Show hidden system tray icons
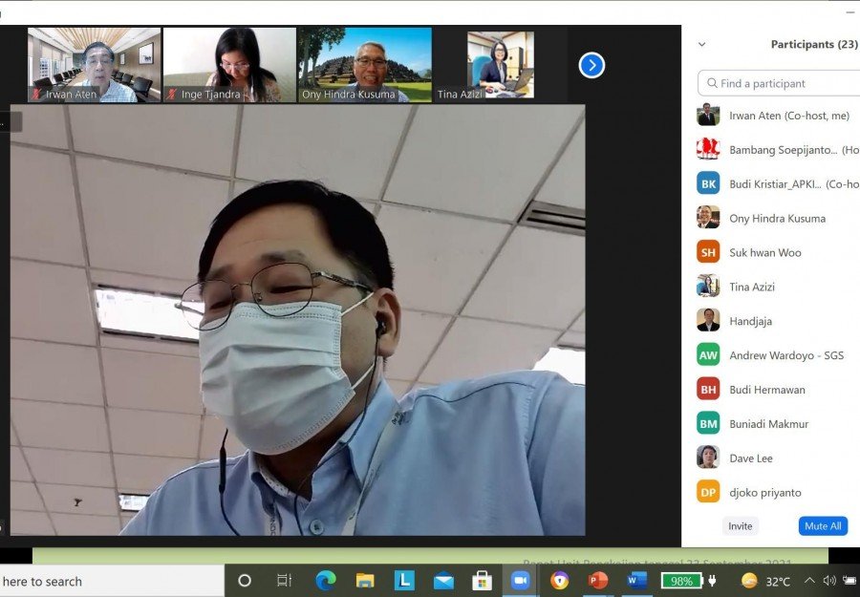Viewport: 860px width, 597px height. pyautogui.click(x=809, y=581)
